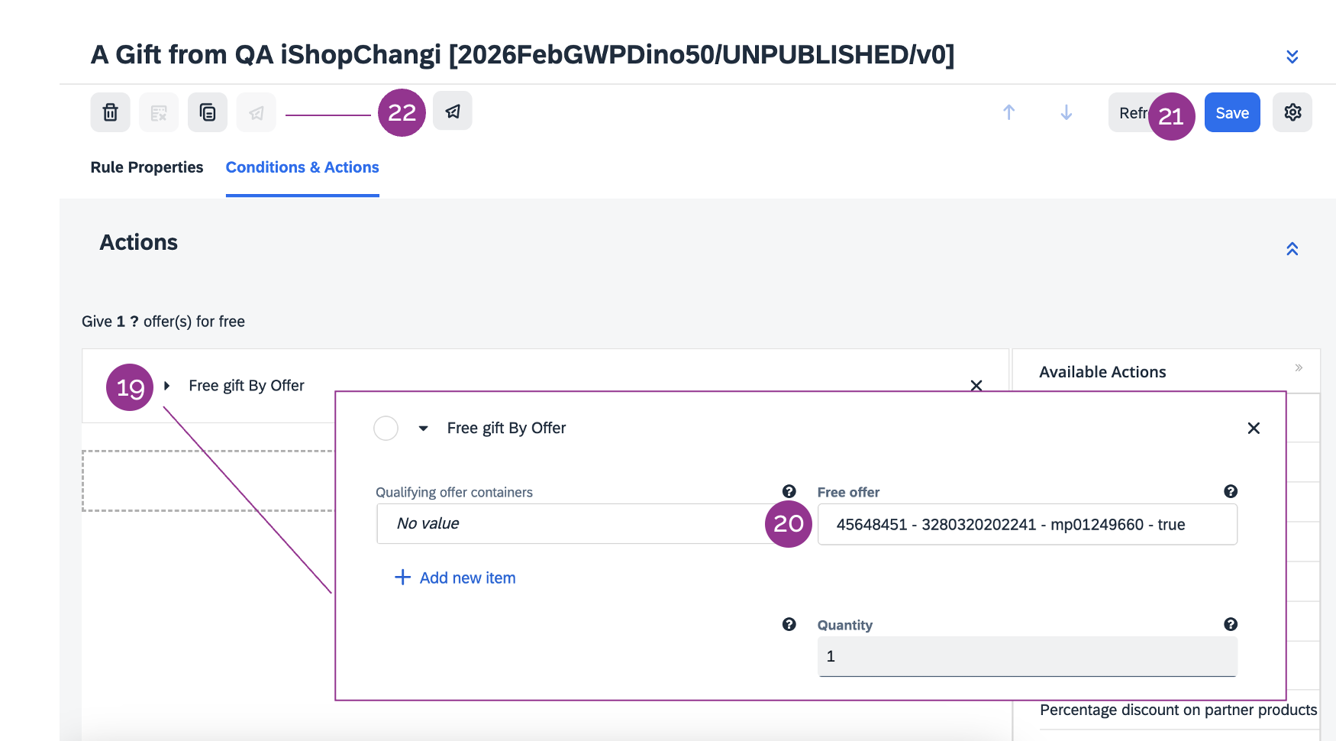Open the Conditions & Actions tab

pyautogui.click(x=302, y=167)
